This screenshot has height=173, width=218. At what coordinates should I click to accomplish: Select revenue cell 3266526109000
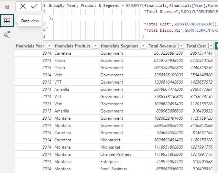[x=166, y=75]
